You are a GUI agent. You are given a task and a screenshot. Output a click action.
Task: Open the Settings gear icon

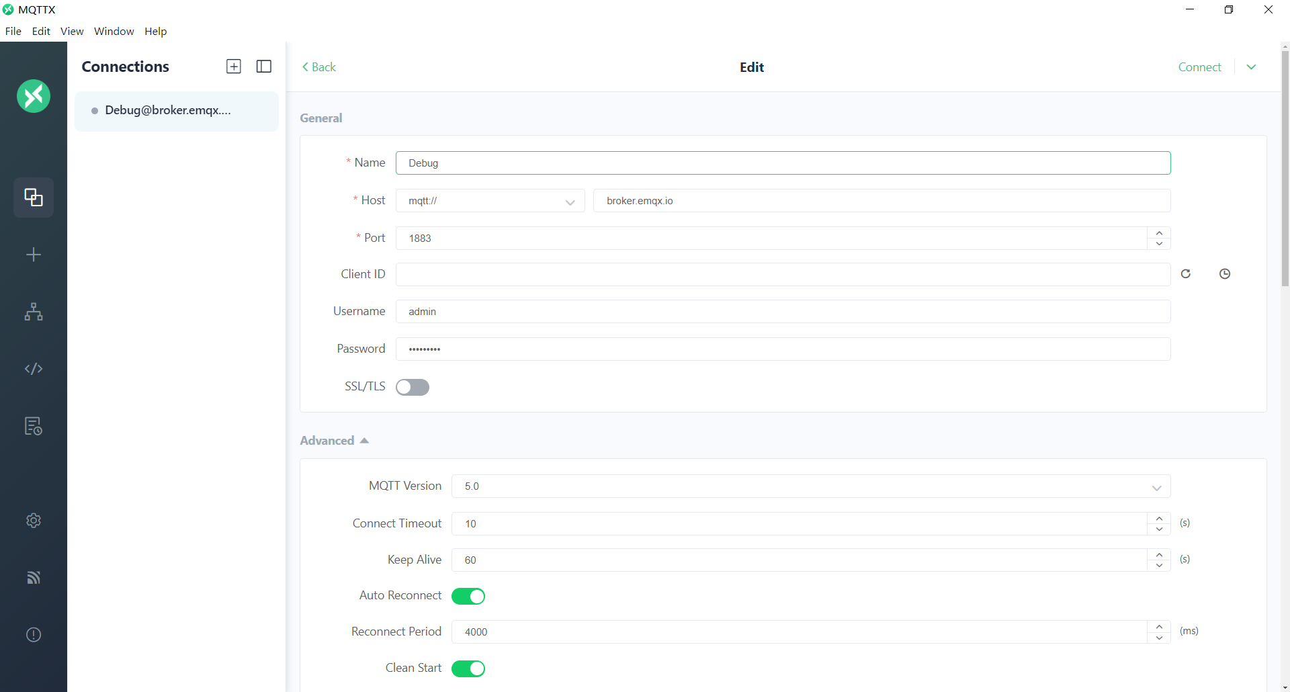point(34,521)
